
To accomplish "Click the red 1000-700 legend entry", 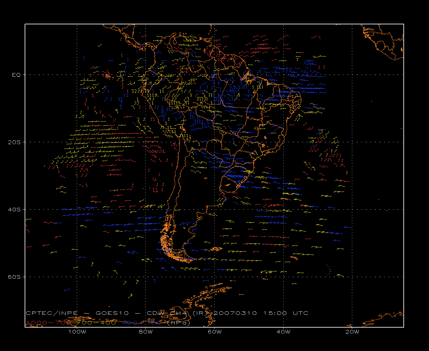I will (x=49, y=323).
